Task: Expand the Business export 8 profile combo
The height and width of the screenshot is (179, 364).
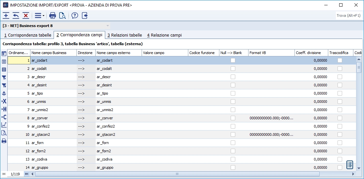Action: (108, 26)
